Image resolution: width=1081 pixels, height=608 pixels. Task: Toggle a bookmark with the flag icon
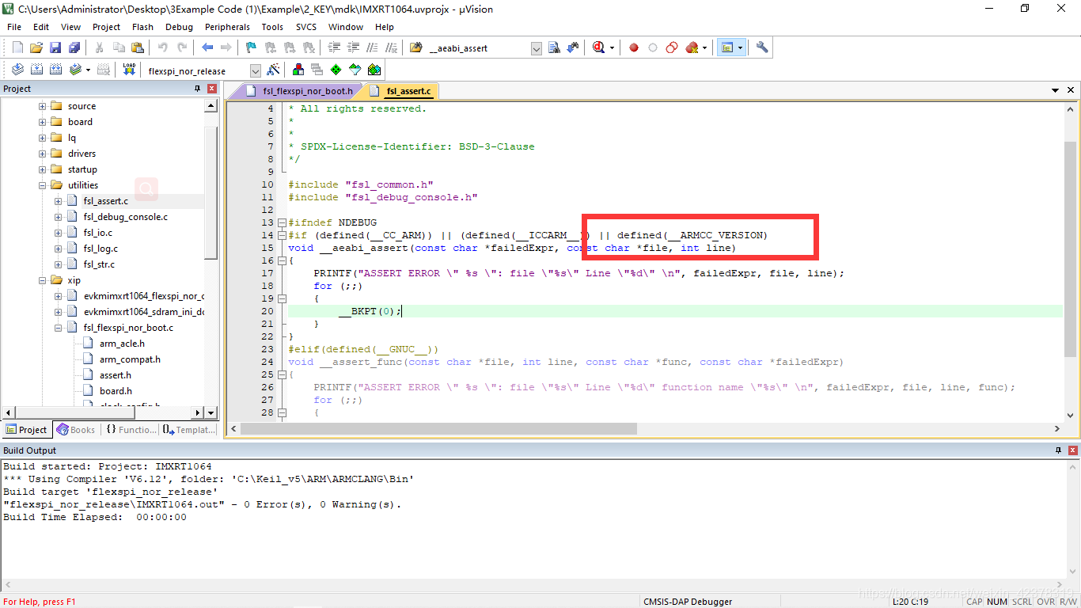pyautogui.click(x=251, y=47)
